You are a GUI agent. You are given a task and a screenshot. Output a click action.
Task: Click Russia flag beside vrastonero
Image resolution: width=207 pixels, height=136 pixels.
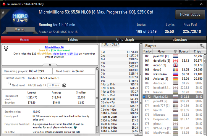click(175, 74)
